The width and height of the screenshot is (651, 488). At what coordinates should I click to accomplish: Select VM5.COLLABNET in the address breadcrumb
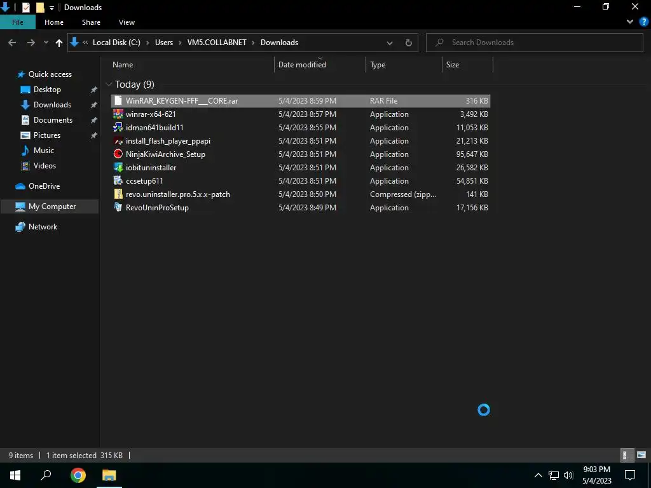pyautogui.click(x=217, y=43)
